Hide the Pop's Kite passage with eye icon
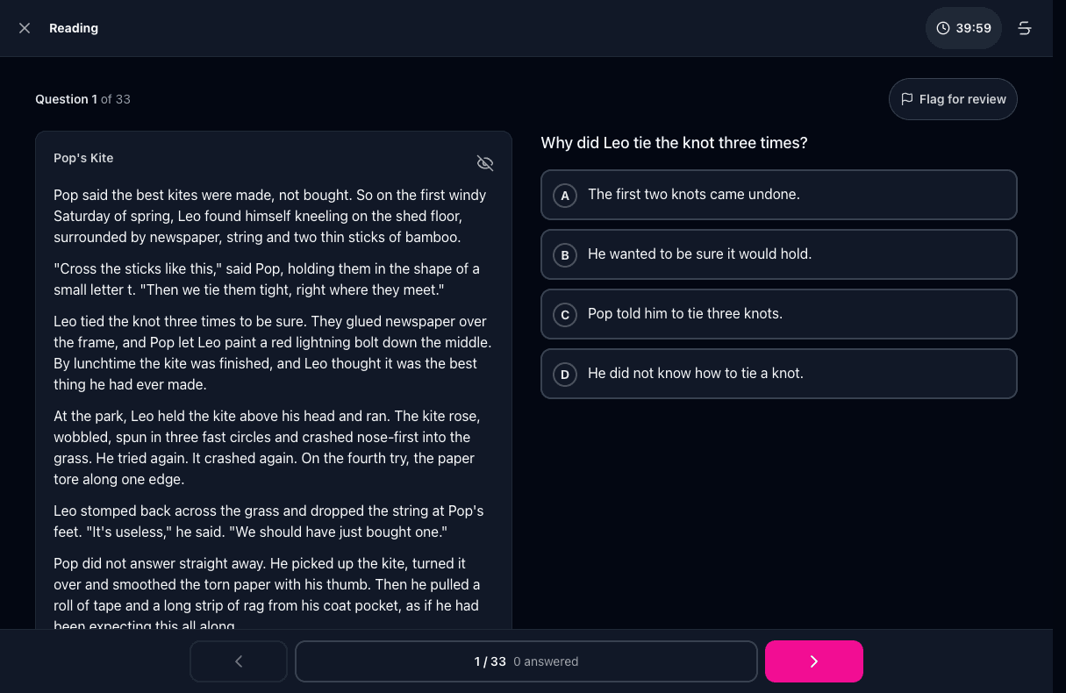The width and height of the screenshot is (1066, 693). 485,163
